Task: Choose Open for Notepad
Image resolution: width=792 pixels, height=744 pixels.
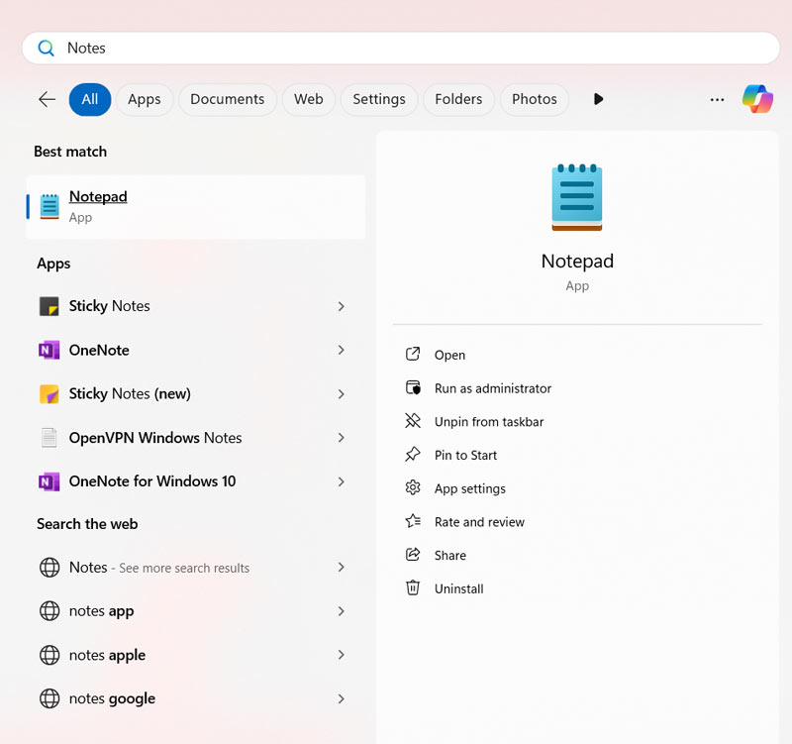Action: pyautogui.click(x=449, y=355)
